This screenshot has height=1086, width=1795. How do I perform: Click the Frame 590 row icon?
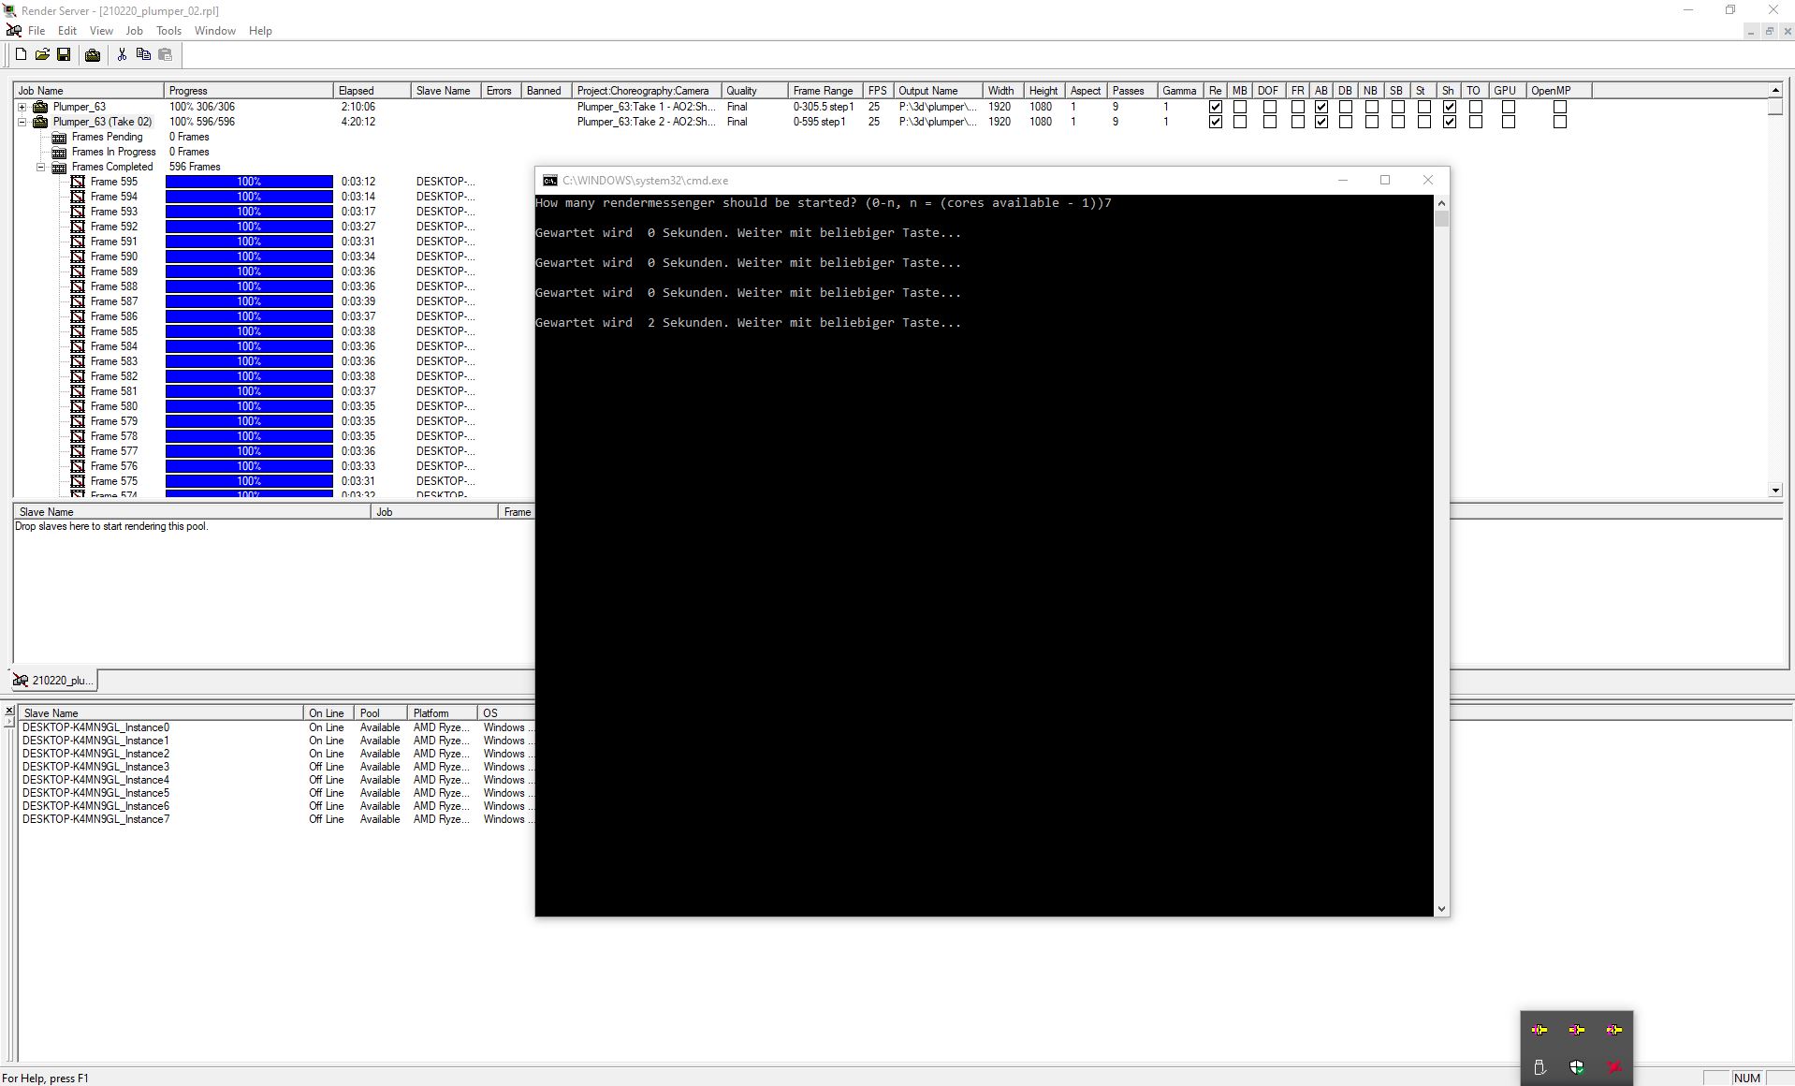[78, 257]
